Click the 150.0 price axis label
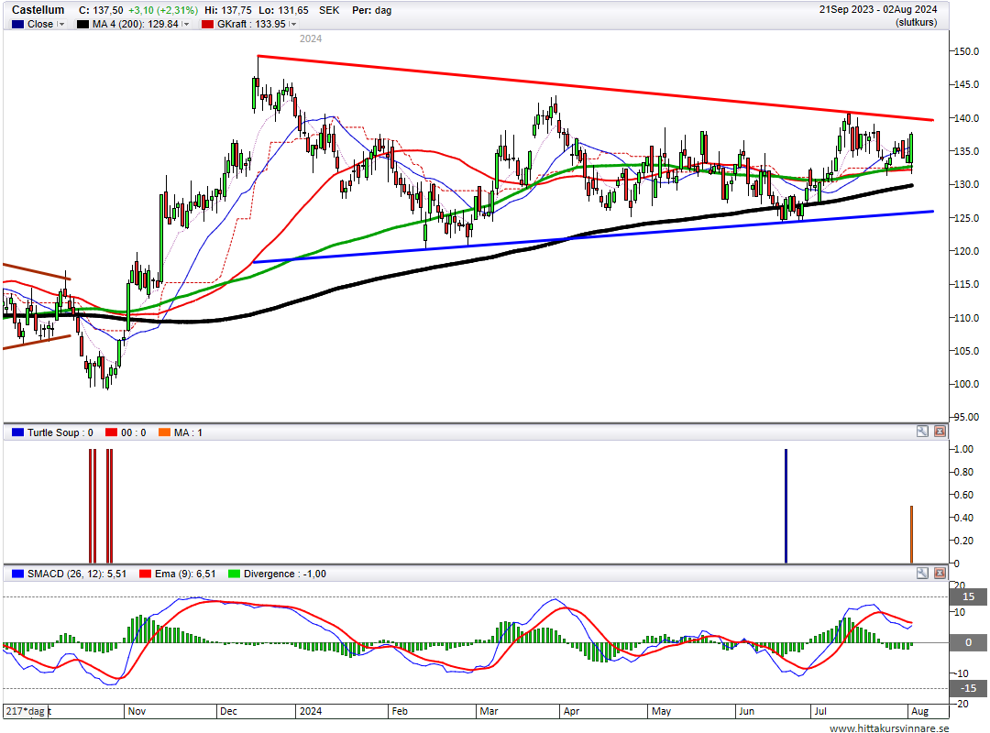 click(x=967, y=51)
